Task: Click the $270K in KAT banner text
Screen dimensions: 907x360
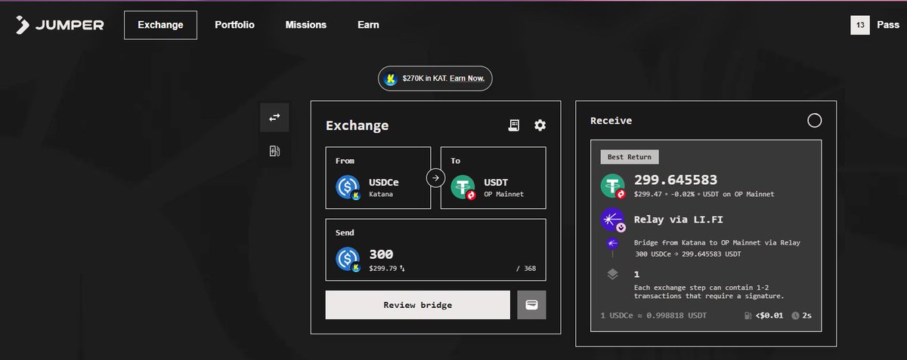Action: [425, 78]
